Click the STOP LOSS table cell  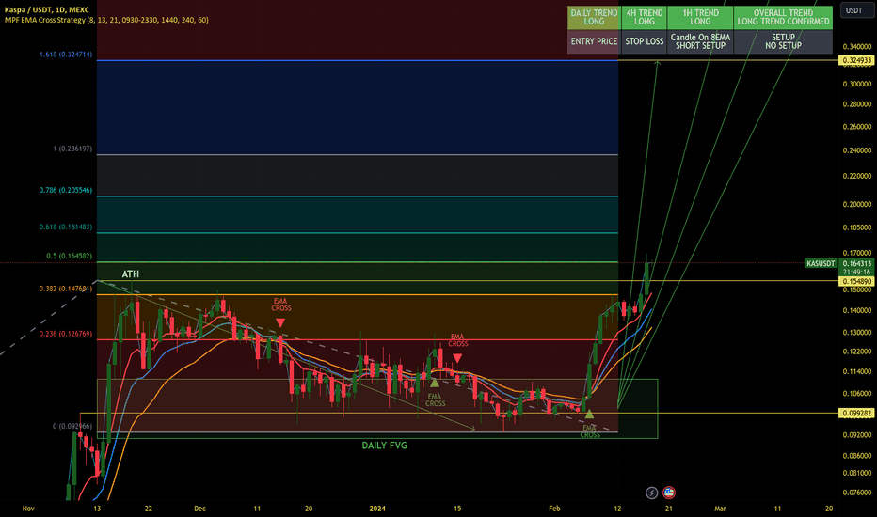[x=645, y=42]
